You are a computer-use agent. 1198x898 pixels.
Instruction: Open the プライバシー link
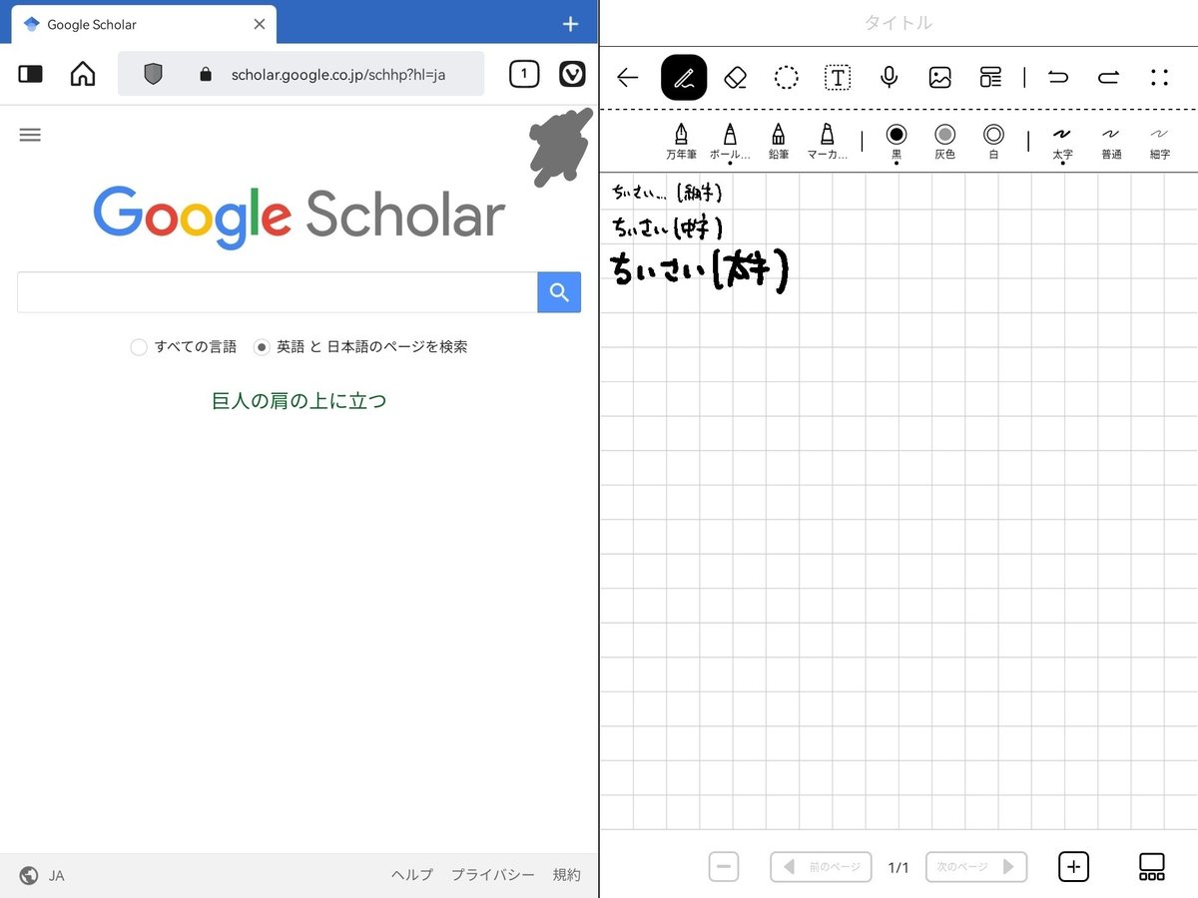[x=493, y=875]
